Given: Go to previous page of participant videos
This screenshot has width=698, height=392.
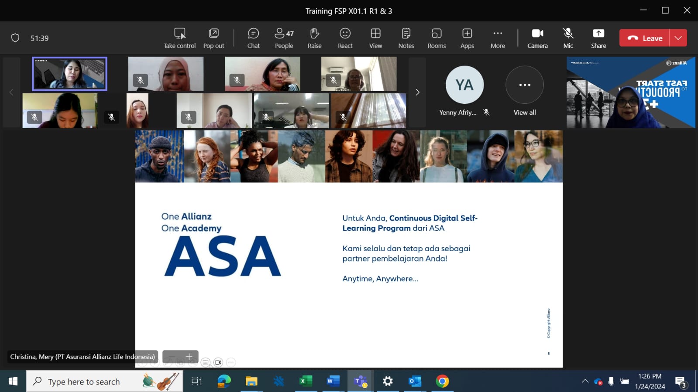Looking at the screenshot, I should pos(11,92).
